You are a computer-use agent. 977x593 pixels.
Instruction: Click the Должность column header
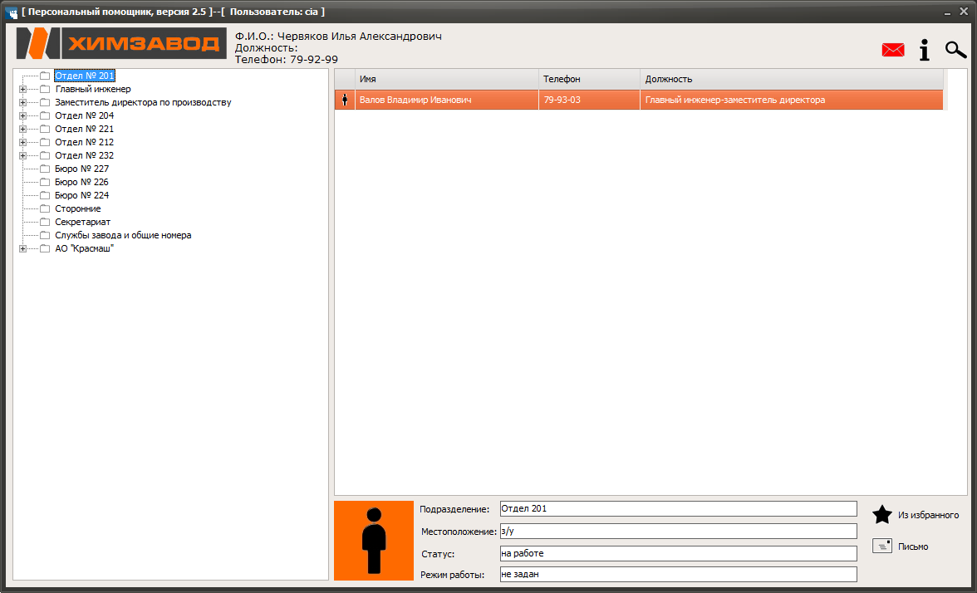(791, 79)
